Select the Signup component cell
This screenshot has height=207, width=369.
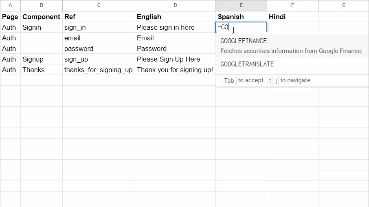click(42, 59)
